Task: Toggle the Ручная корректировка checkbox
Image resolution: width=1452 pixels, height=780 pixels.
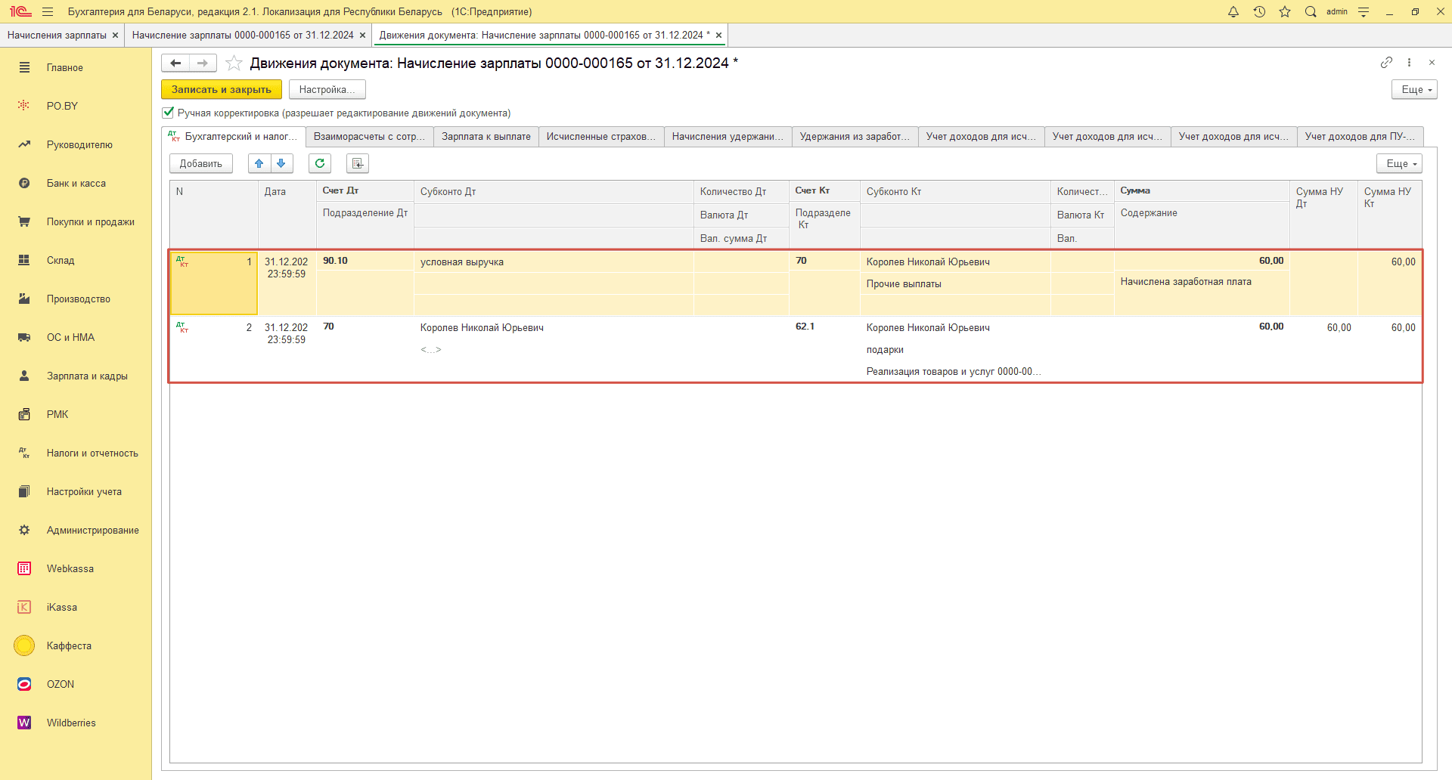Action: (168, 113)
